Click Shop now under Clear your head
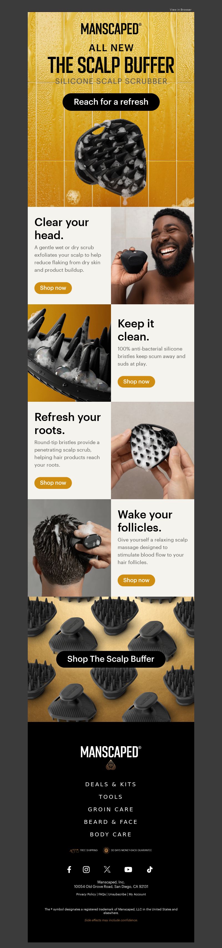Screen dimensions: 222x948 pos(53,288)
